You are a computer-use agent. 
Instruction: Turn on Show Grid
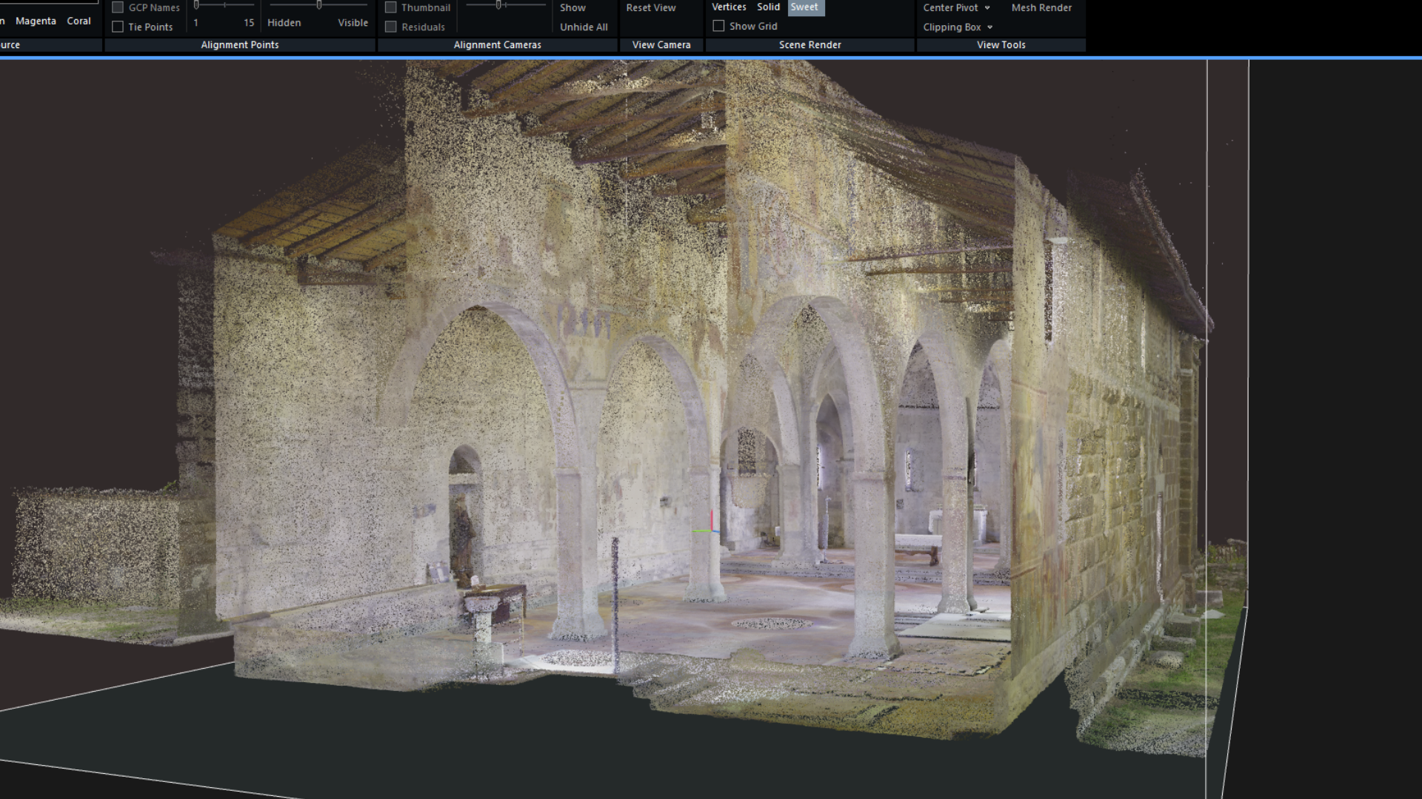tap(718, 26)
